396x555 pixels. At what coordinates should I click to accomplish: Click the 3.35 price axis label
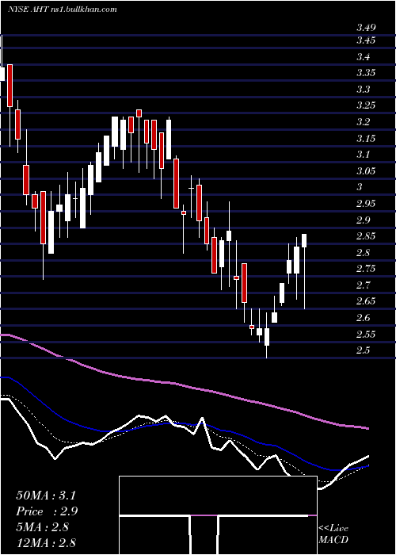366,73
